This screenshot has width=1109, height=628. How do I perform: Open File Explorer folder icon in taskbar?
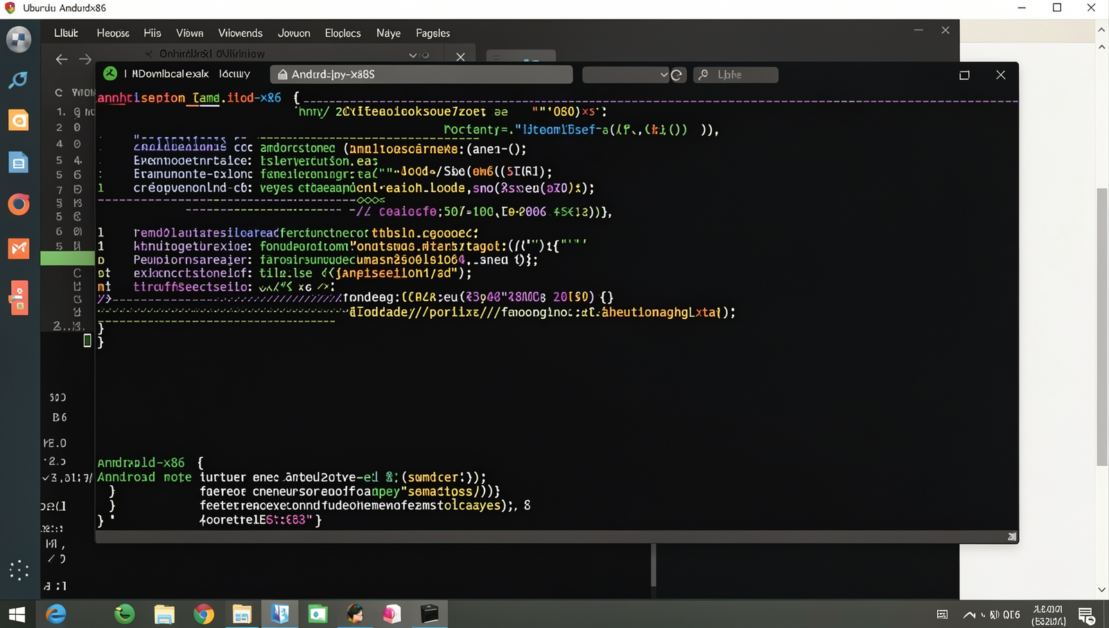point(164,614)
